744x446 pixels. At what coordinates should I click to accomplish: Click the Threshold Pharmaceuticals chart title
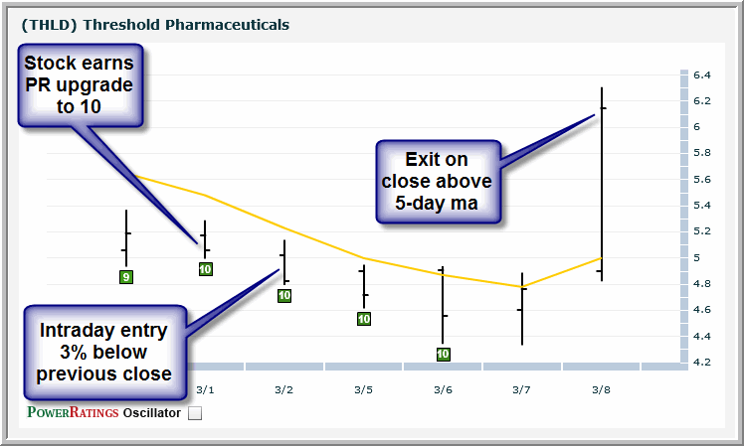[155, 24]
